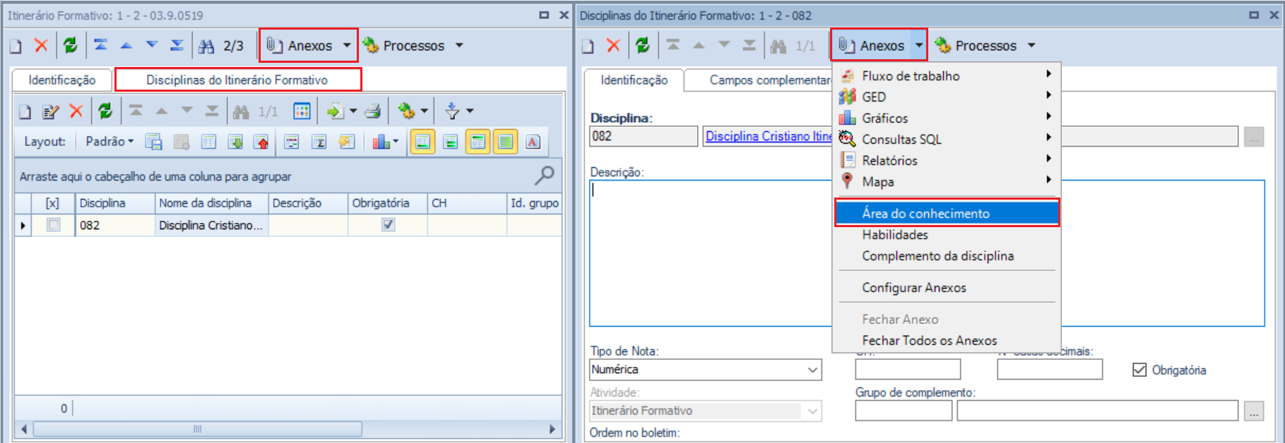Click the export arrow icon in grid toolbar
The height and width of the screenshot is (443, 1285).
pos(335,111)
